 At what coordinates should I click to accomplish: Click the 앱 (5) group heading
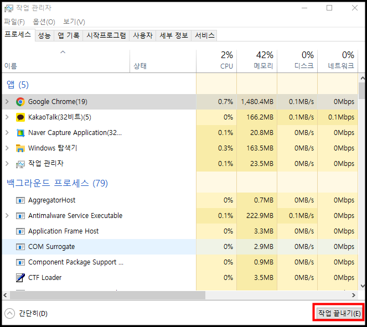18,85
